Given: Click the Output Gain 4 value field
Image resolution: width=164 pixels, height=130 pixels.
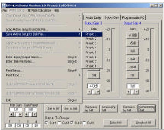Looking at the screenshot, I should tap(133, 86).
